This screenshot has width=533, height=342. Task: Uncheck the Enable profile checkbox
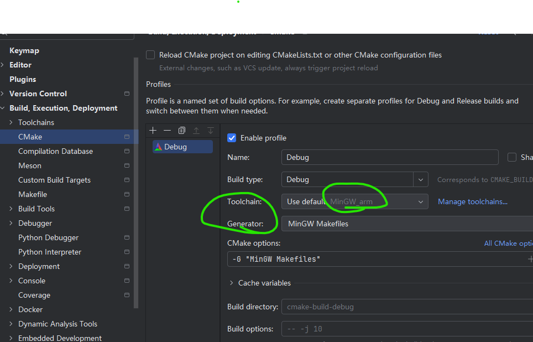pyautogui.click(x=232, y=138)
